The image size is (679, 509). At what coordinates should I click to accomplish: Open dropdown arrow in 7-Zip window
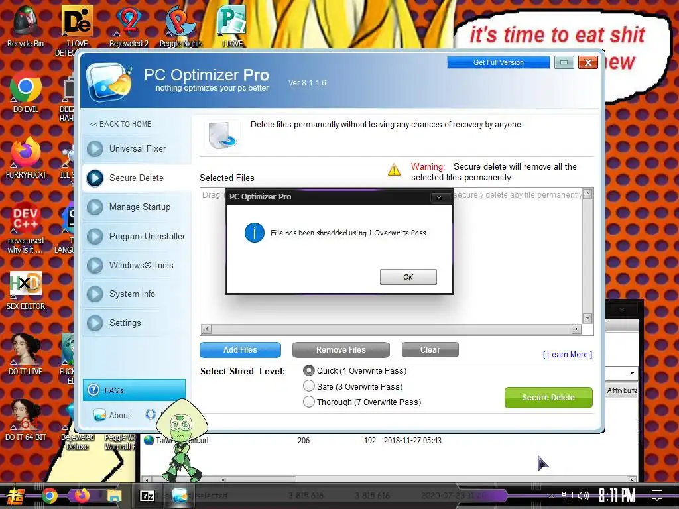tap(632, 373)
